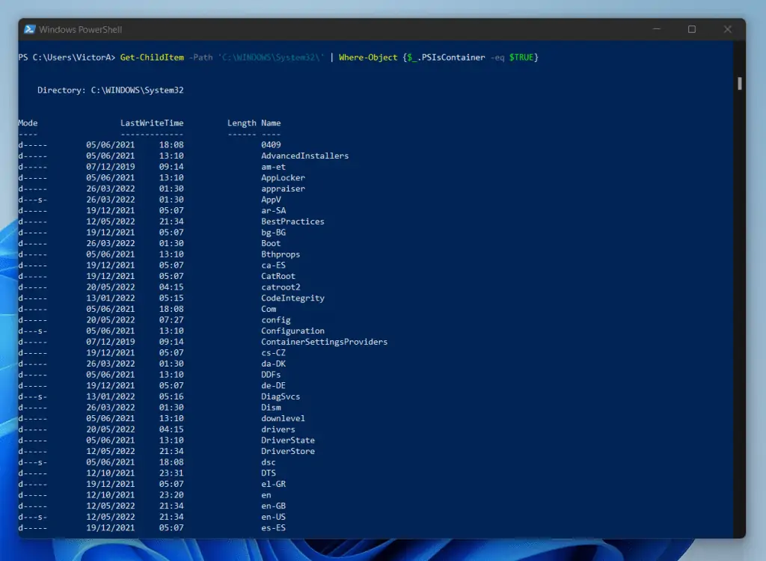Screen dimensions: 766x561
Task: Click the Bthprops folder name
Action: click(x=281, y=254)
